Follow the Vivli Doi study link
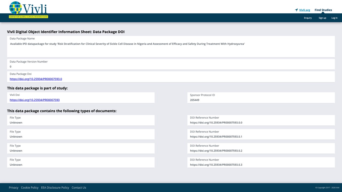Screen dimensions: 342x192 pyautogui.click(x=35, y=100)
